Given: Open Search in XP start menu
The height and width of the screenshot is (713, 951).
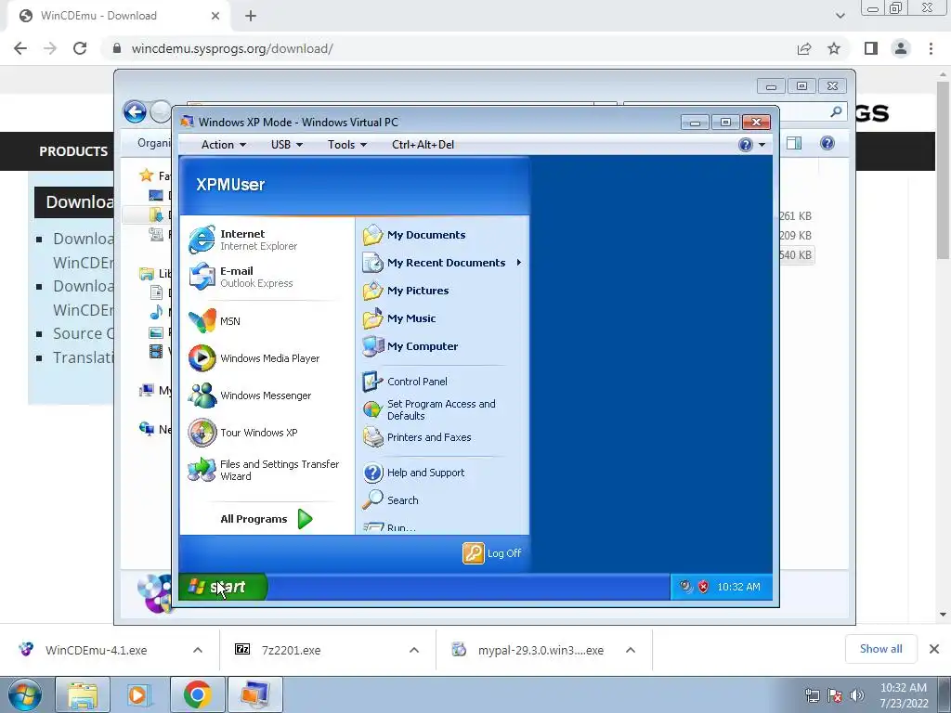Looking at the screenshot, I should (x=391, y=500).
